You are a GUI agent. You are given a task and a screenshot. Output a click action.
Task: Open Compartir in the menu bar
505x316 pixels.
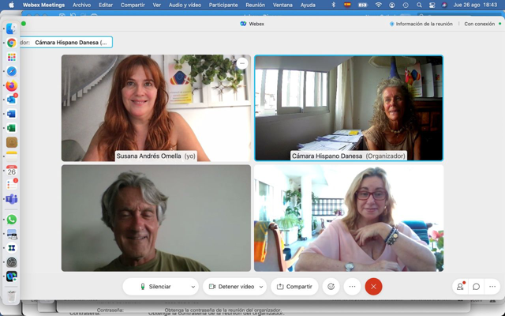click(x=133, y=5)
